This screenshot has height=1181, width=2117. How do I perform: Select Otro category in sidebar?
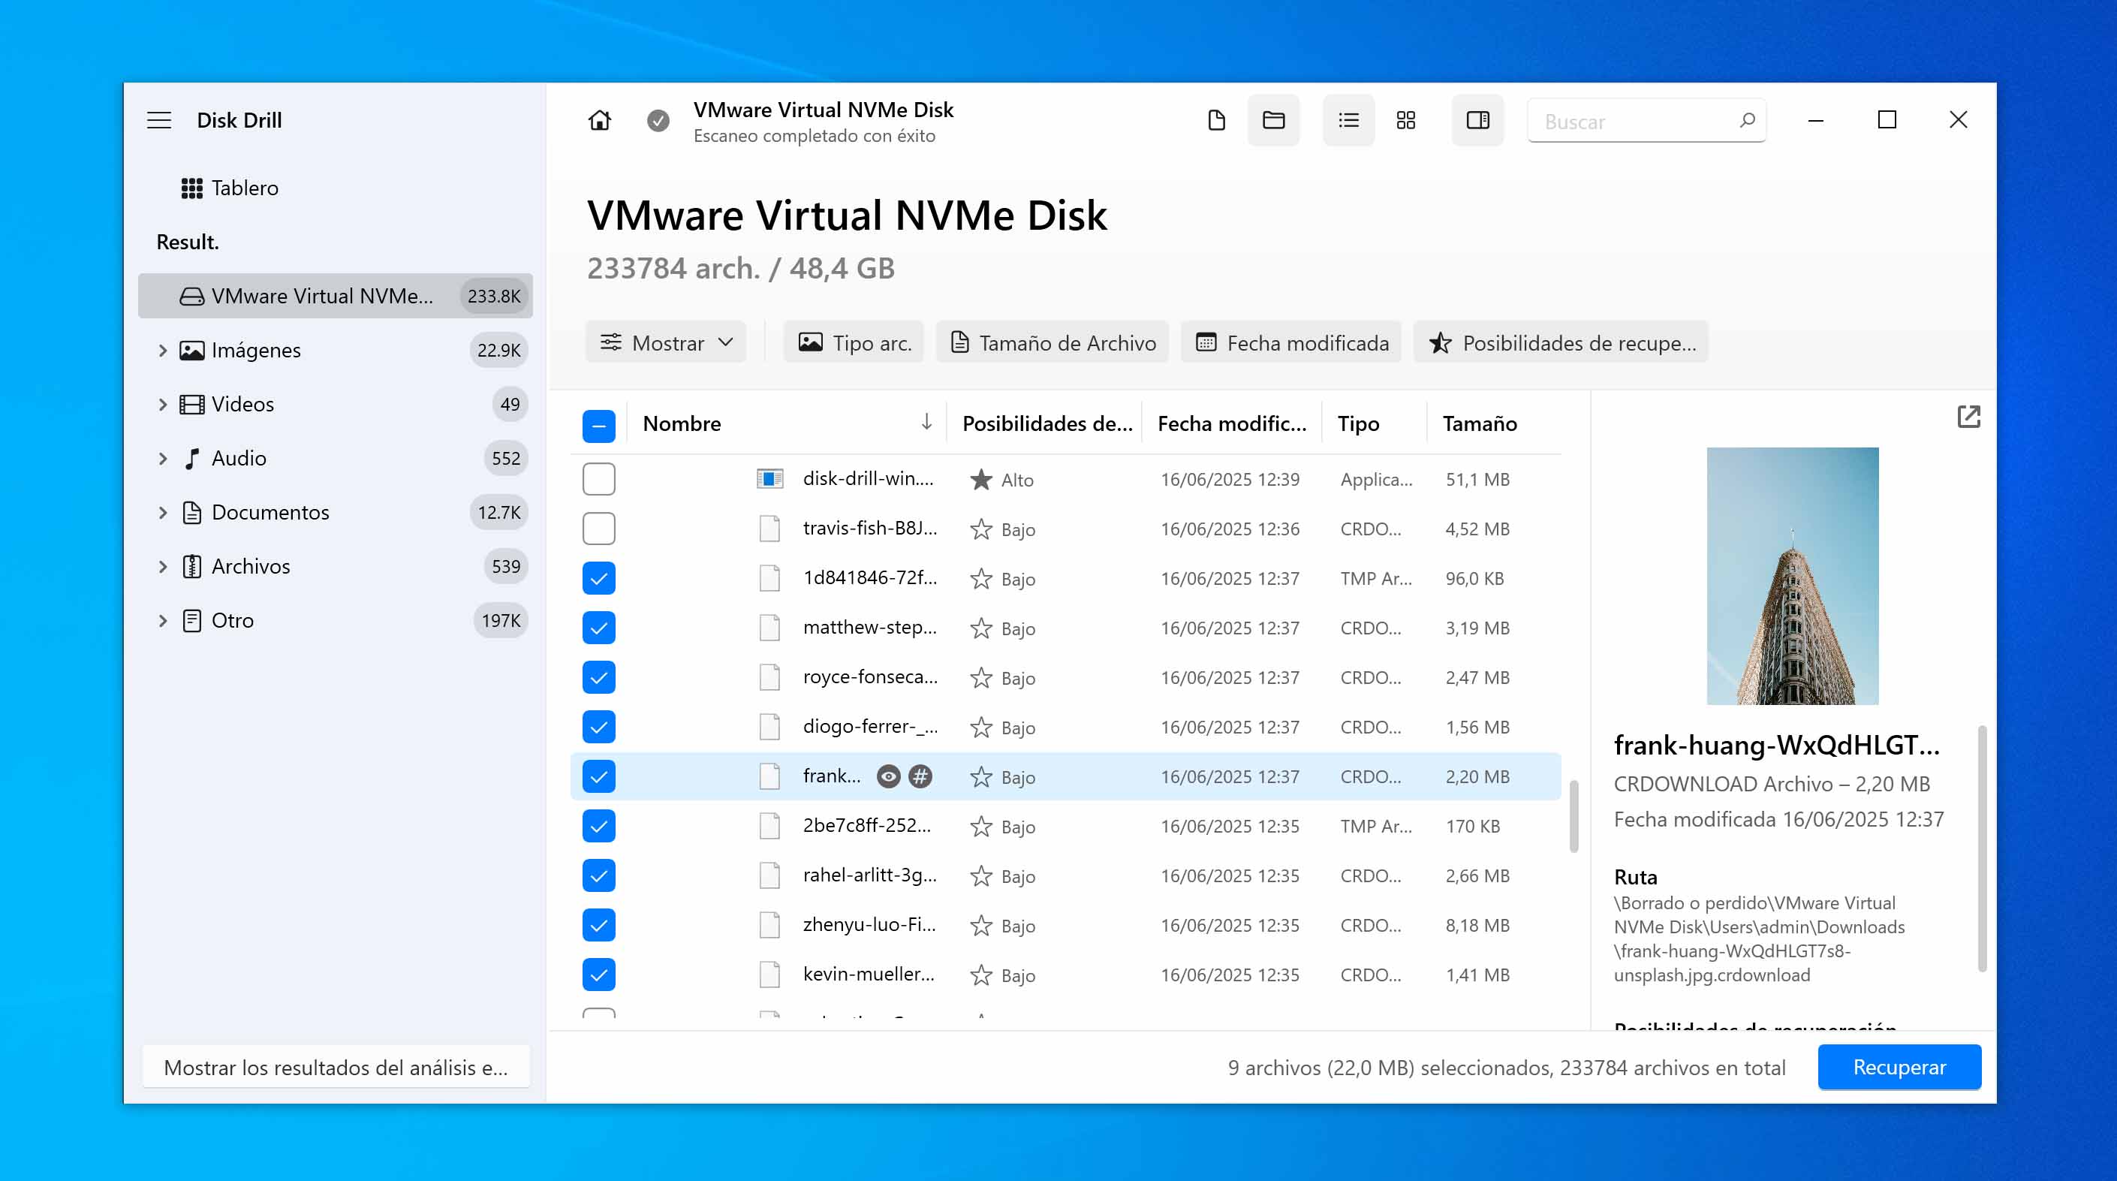(336, 620)
